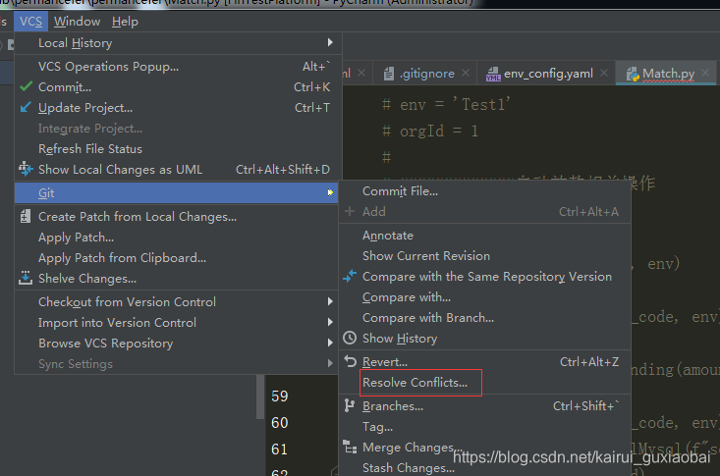Choose Compare with... entry
This screenshot has width=720, height=476.
(x=485, y=297)
